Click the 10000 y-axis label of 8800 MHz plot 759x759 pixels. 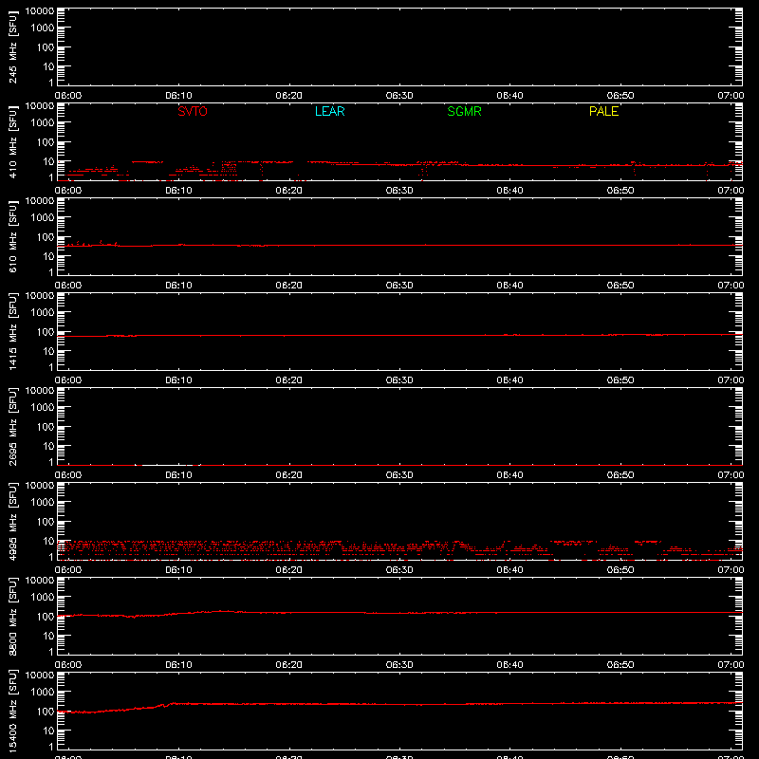40,581
